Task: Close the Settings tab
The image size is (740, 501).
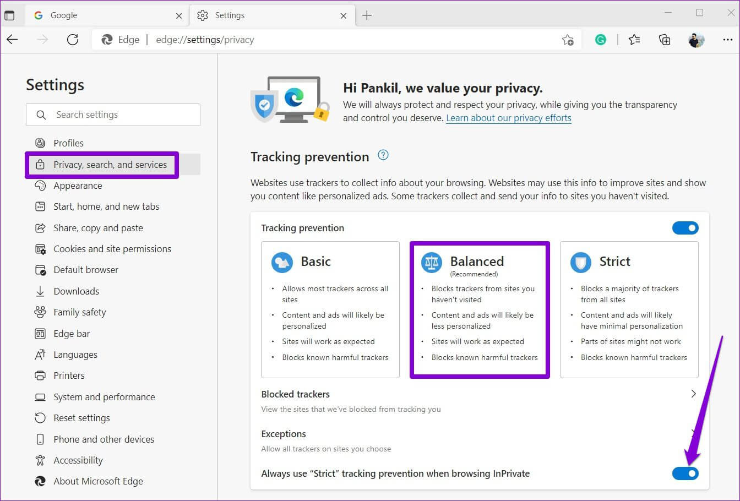Action: [x=344, y=16]
